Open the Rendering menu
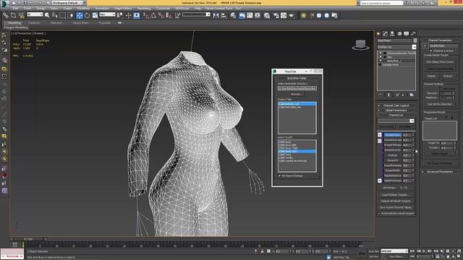The height and width of the screenshot is (260, 463). coord(144,9)
